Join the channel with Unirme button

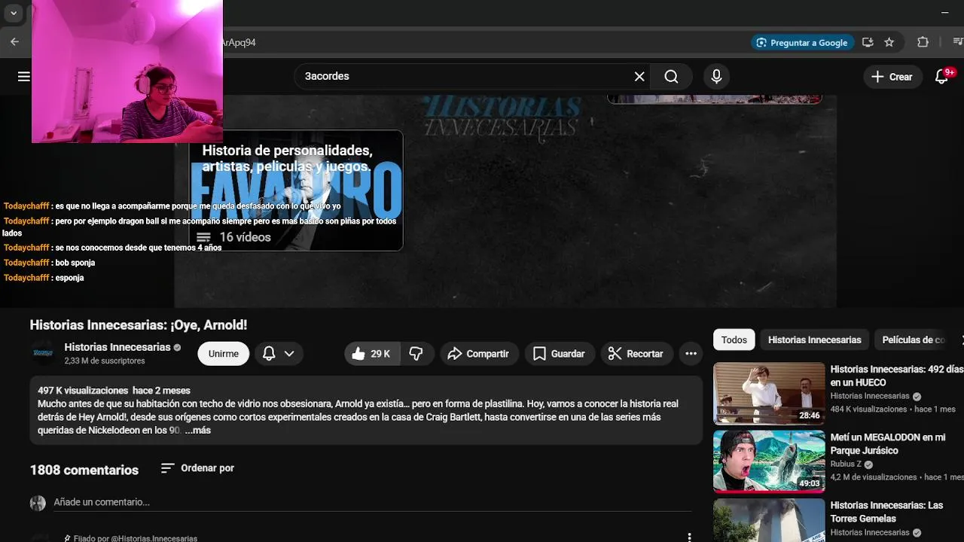coord(224,354)
